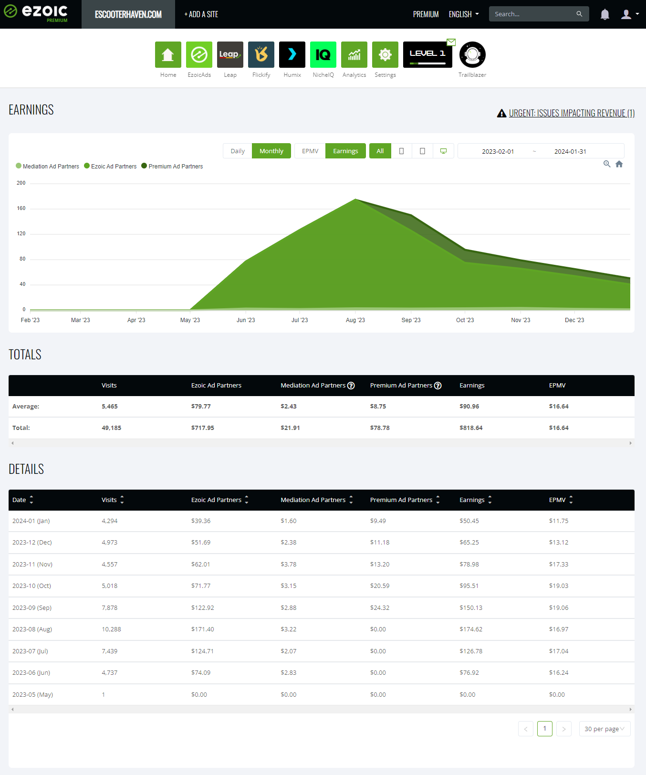The image size is (646, 775).
Task: Open the Level 1 badge
Action: click(x=427, y=54)
